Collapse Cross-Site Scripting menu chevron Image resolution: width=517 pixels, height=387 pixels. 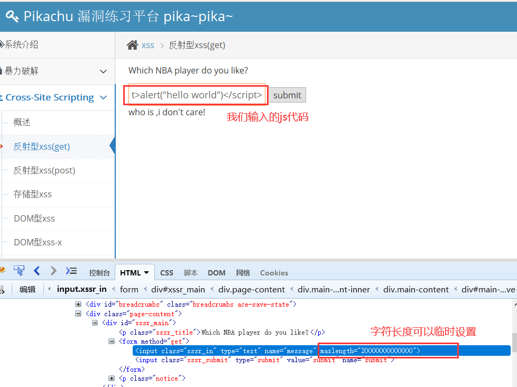point(103,97)
